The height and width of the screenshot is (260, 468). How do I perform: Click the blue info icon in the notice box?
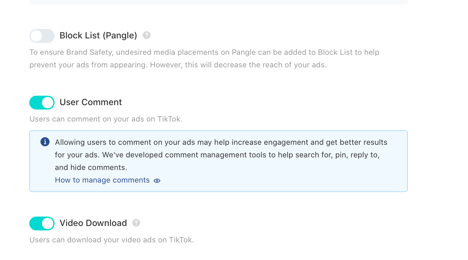pos(45,142)
